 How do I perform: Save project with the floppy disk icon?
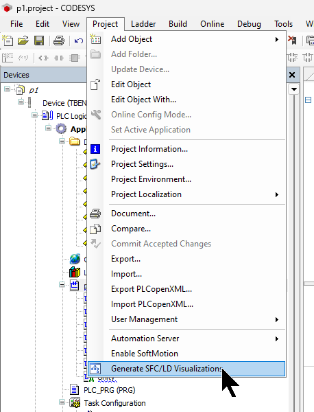[x=39, y=41]
